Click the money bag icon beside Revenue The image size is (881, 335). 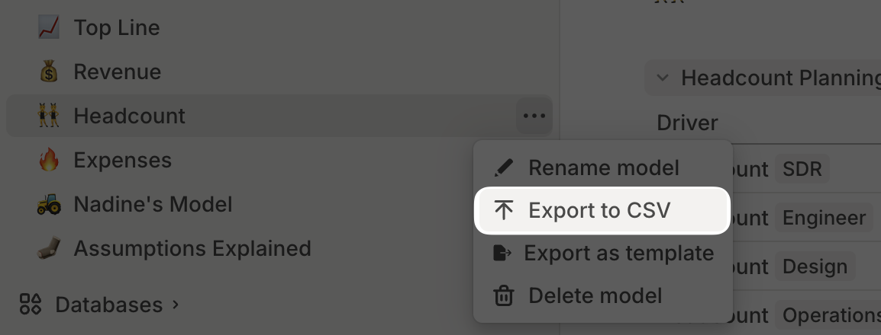tap(49, 71)
